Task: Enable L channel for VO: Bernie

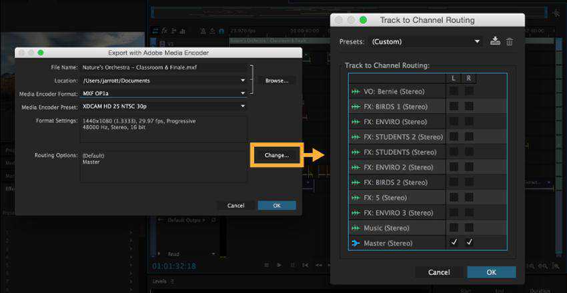Action: coord(454,91)
